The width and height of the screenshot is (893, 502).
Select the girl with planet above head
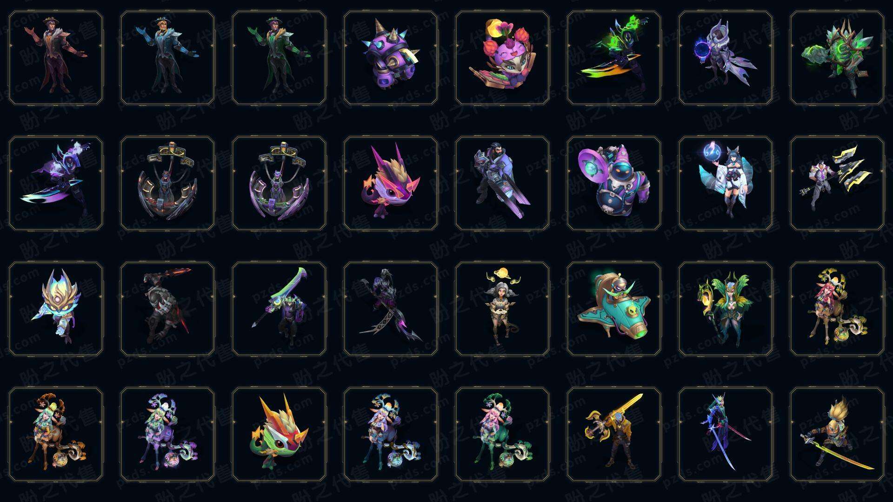(x=502, y=309)
